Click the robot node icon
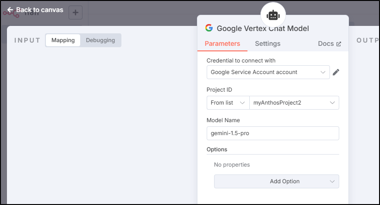This screenshot has height=205, width=380. [x=273, y=15]
